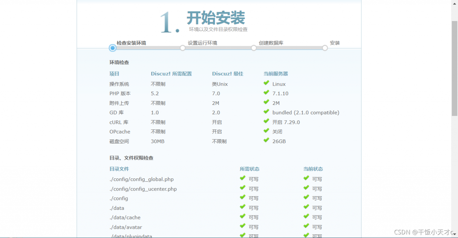Click the OPcache row label
This screenshot has height=238, width=458.
click(x=120, y=132)
